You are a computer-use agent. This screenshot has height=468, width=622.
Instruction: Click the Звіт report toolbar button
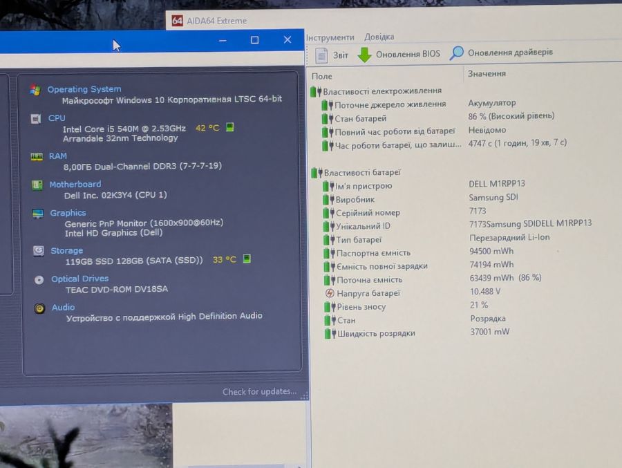(332, 55)
